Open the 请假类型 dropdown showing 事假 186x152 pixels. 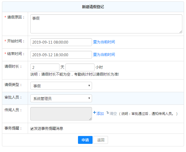click(61, 86)
